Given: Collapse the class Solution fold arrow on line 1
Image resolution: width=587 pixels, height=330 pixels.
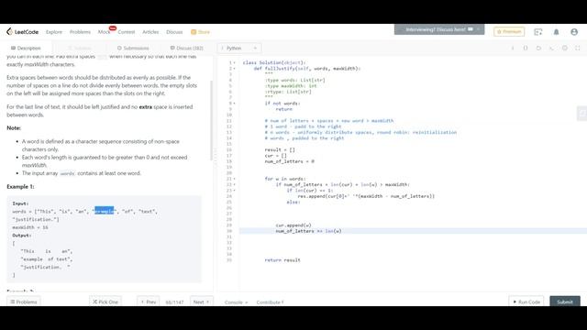Looking at the screenshot, I should pyautogui.click(x=235, y=63).
